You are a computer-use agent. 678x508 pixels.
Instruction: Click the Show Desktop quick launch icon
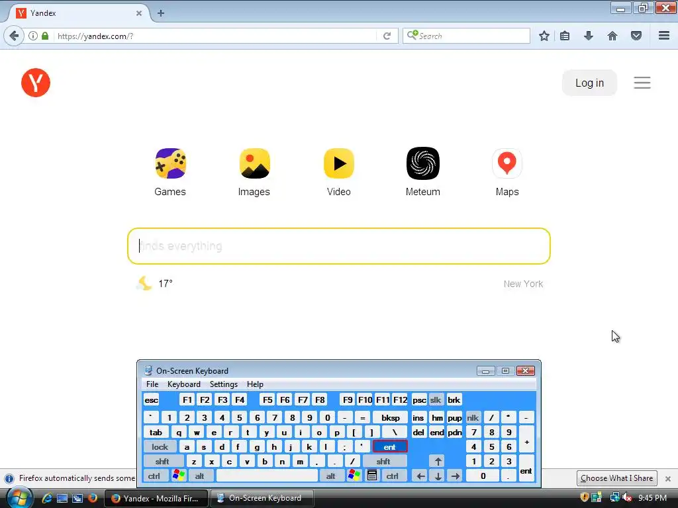[x=62, y=498]
